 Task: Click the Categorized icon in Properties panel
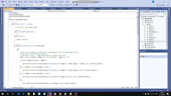(141, 57)
